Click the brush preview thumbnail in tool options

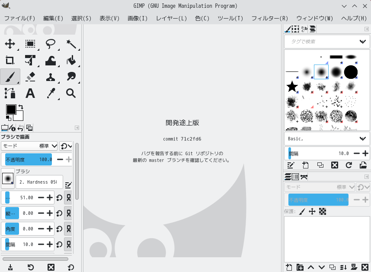[8, 178]
